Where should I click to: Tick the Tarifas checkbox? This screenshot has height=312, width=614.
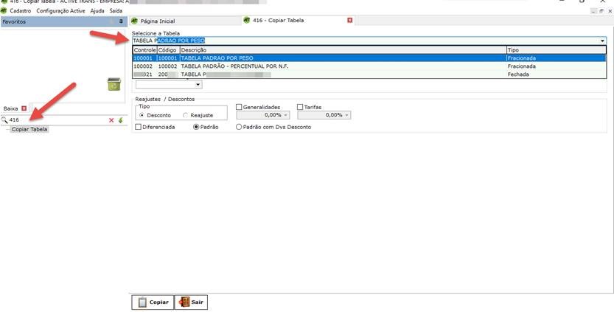pyautogui.click(x=300, y=107)
